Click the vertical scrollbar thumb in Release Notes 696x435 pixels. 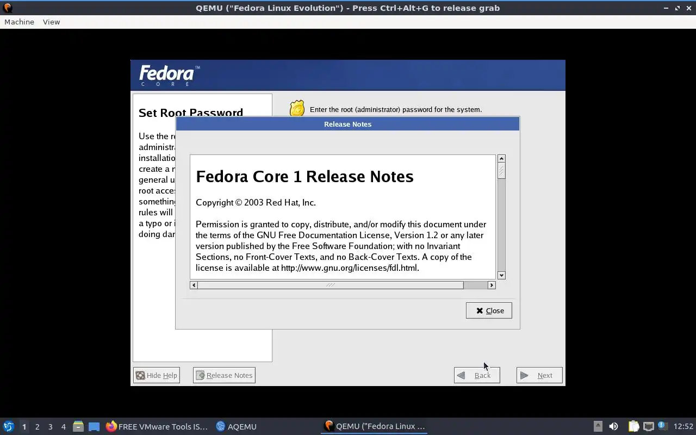tap(501, 171)
